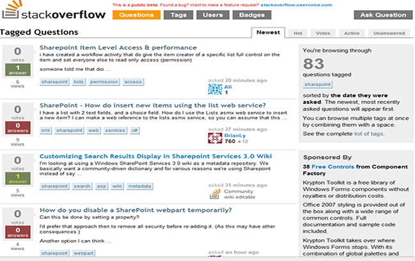415x261 pixels.
Task: Click the 'Sponsored By' heading
Action: click(x=327, y=158)
